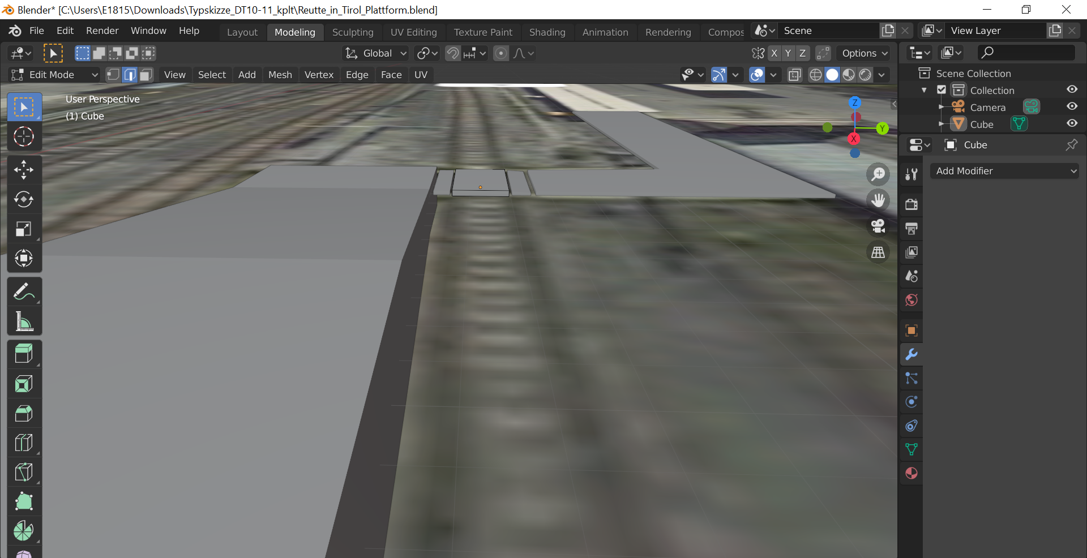Uncheck the Collection visibility checkbox
The height and width of the screenshot is (558, 1087).
coord(942,90)
